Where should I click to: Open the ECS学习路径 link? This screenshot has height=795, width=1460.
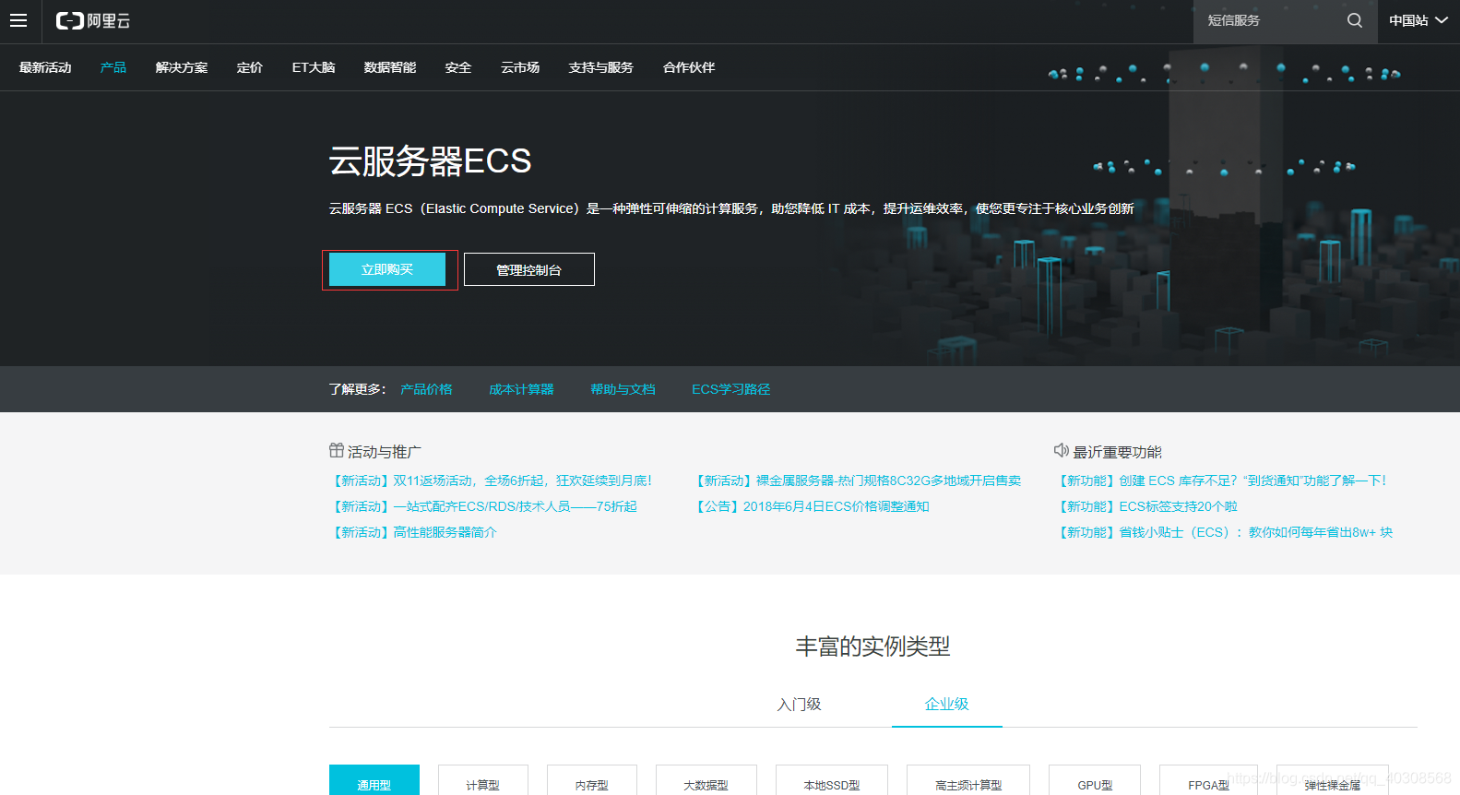pyautogui.click(x=730, y=389)
